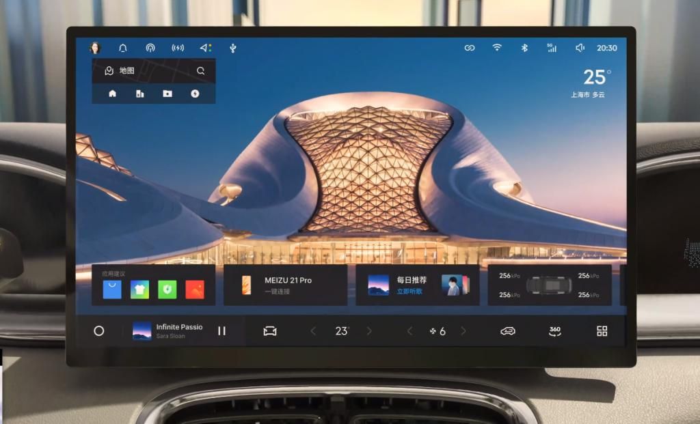Open the 每日推荐 daily recommendation card

(x=418, y=285)
